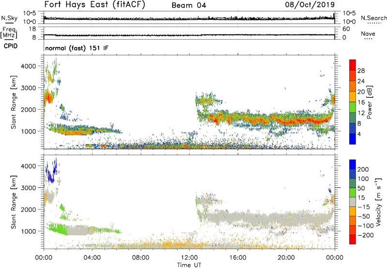Image resolution: width=387 pixels, height=268 pixels.
Task: Click the '16:00' time tick label
Action: coord(238,258)
